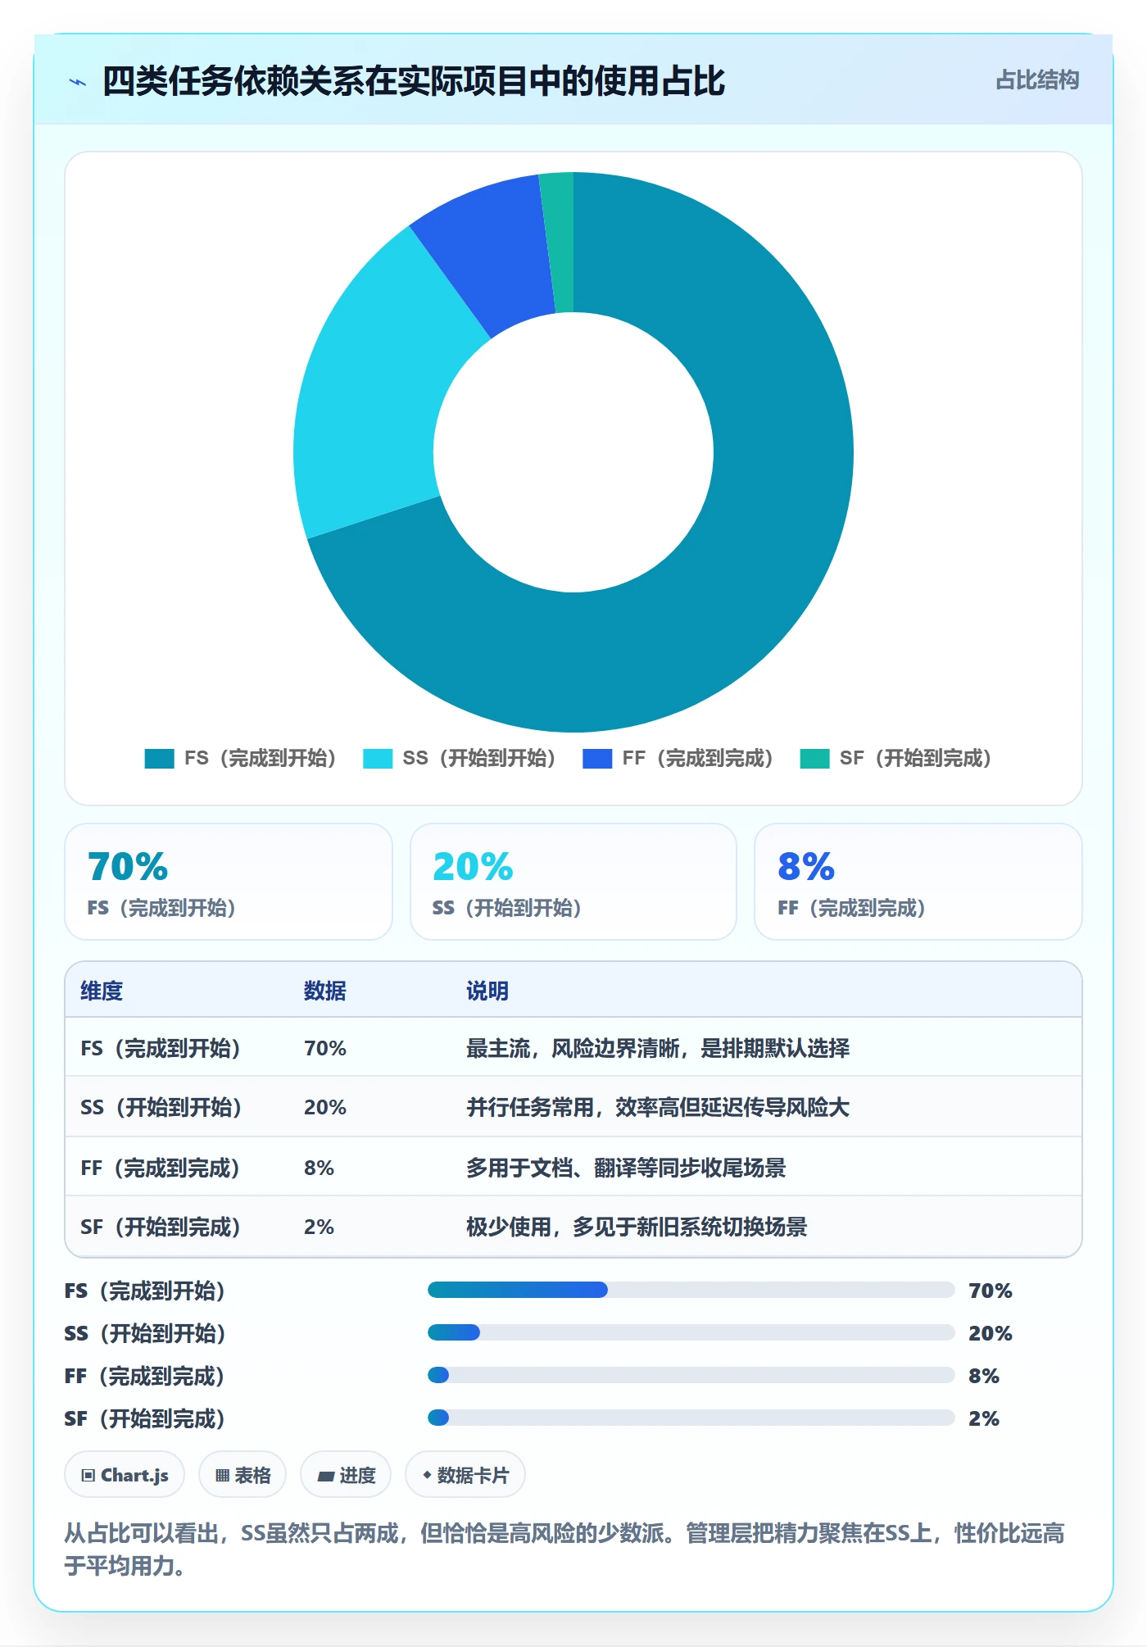Image resolution: width=1147 pixels, height=1647 pixels.
Task: Open the 20% SS stat card
Action: point(573,882)
